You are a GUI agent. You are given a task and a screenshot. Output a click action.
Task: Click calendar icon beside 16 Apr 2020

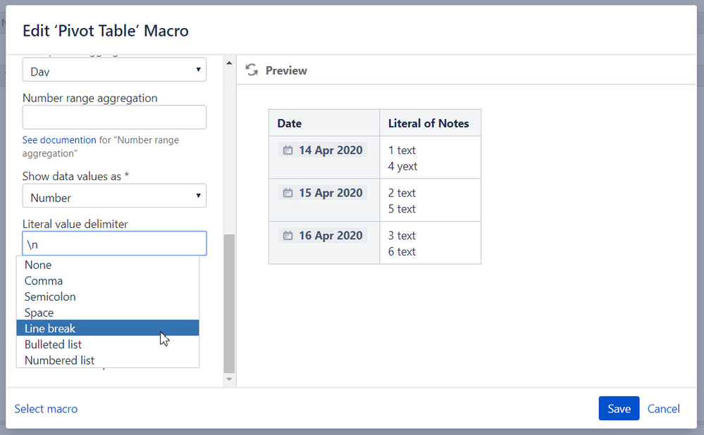(x=288, y=235)
